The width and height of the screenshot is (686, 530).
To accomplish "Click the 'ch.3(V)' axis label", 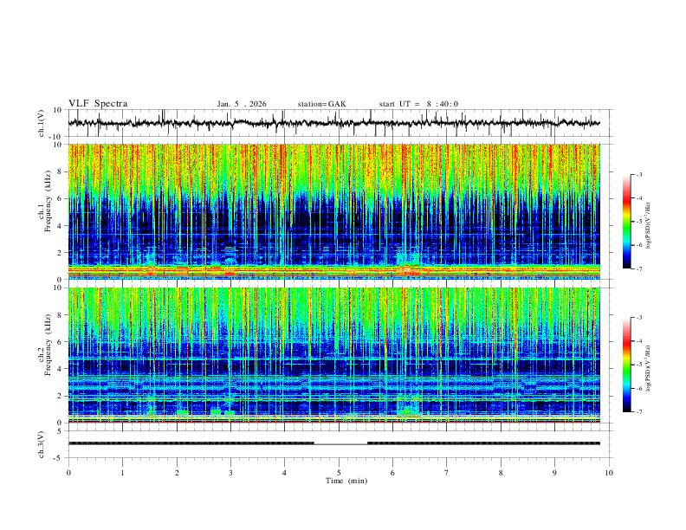I will (x=42, y=445).
